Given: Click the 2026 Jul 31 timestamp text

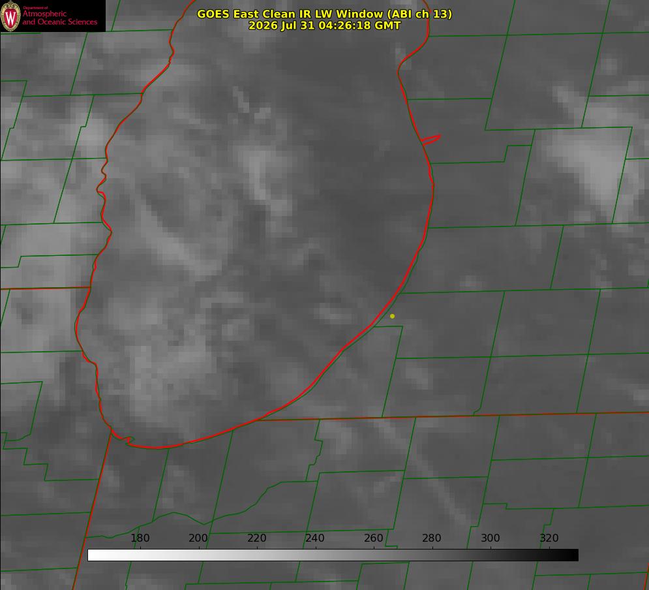Looking at the screenshot, I should pyautogui.click(x=324, y=25).
